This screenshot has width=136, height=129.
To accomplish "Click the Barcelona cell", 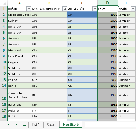I will pos(19,104).
